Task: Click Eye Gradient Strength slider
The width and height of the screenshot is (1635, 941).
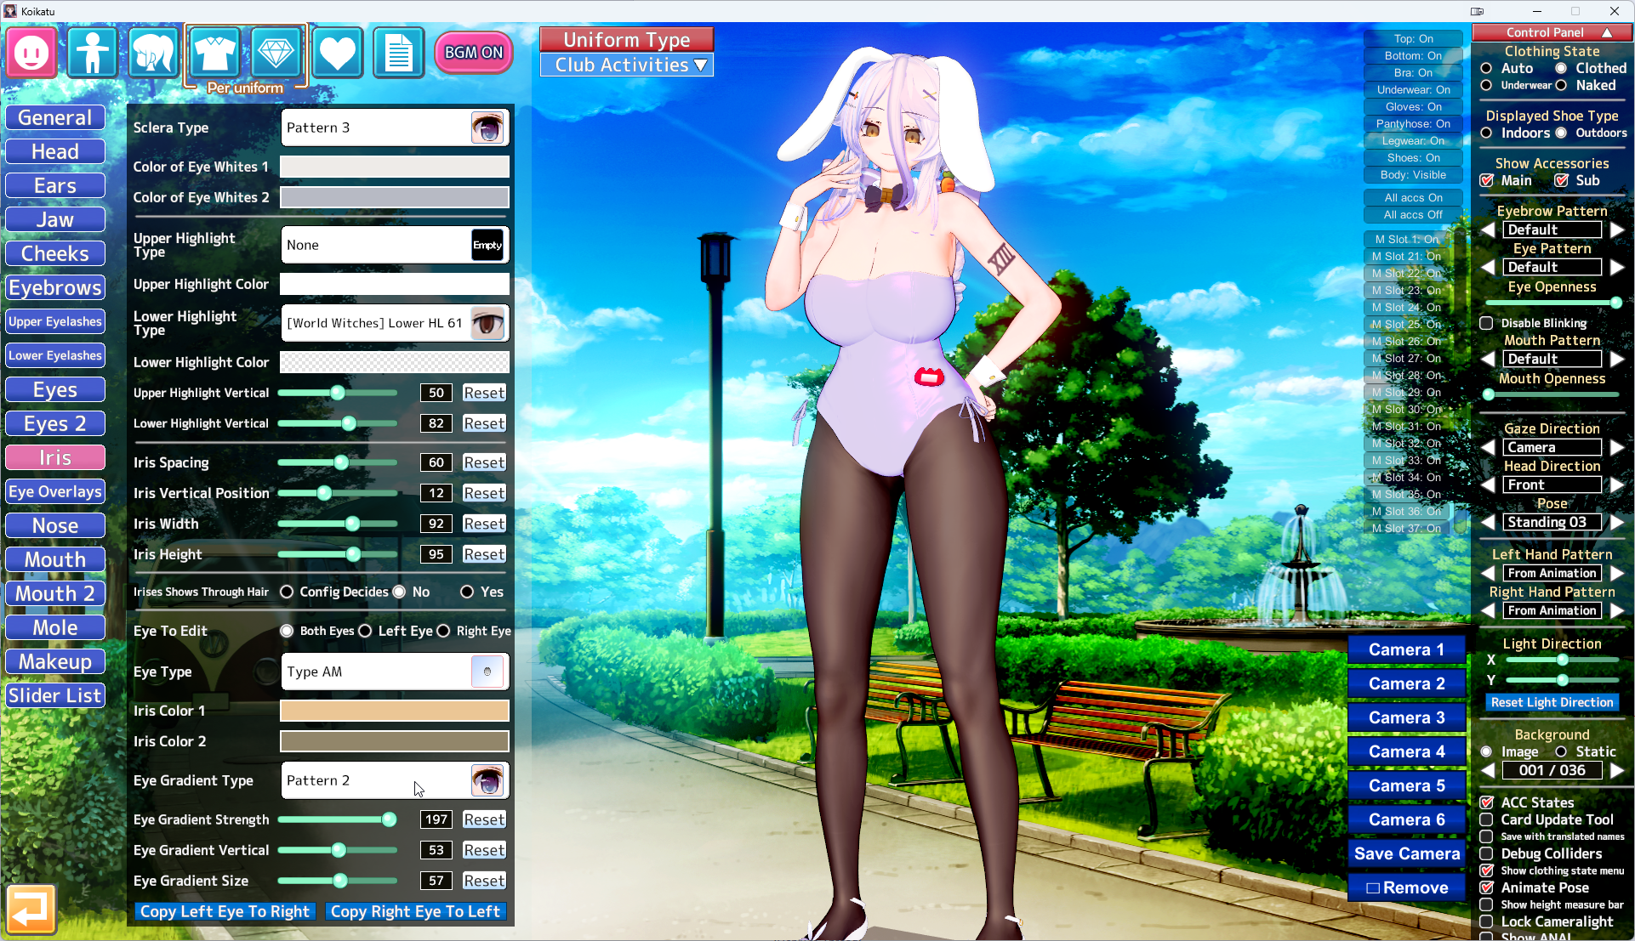Action: tap(338, 819)
